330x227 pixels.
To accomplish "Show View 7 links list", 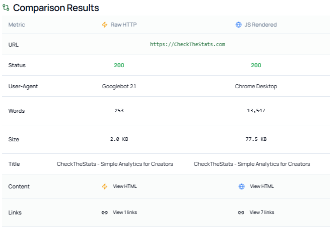I will click(x=261, y=212).
